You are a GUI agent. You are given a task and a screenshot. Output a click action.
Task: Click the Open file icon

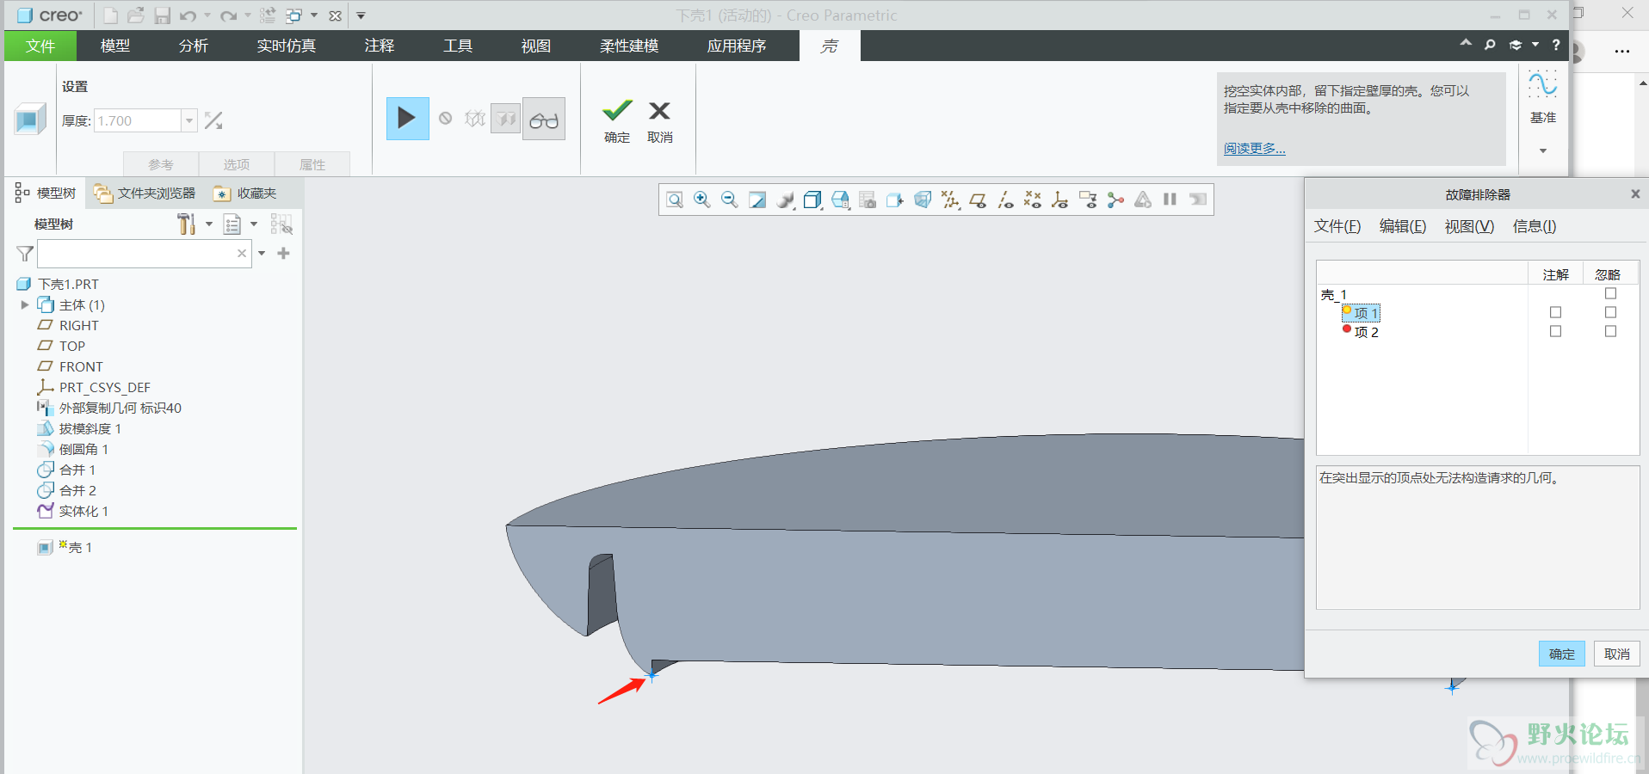pos(136,15)
